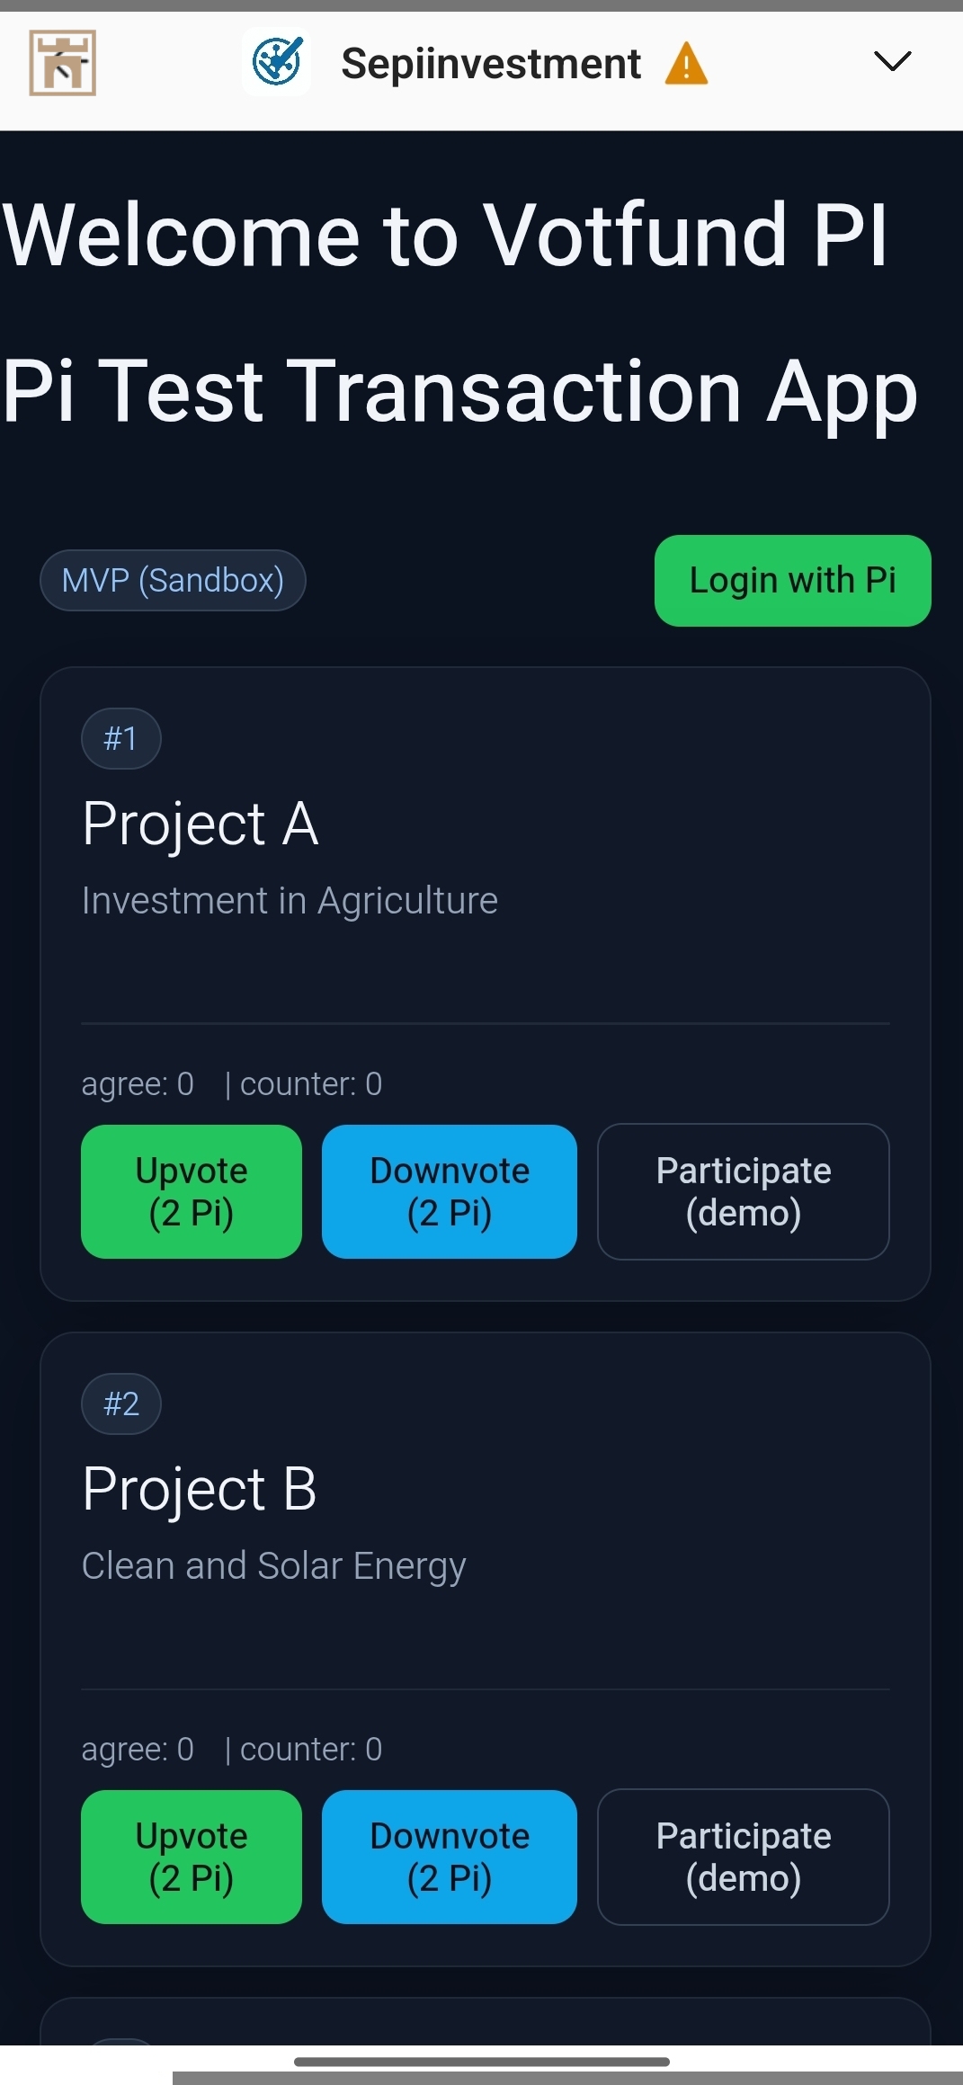This screenshot has width=963, height=2085.
Task: Open the Project B title
Action: [199, 1488]
